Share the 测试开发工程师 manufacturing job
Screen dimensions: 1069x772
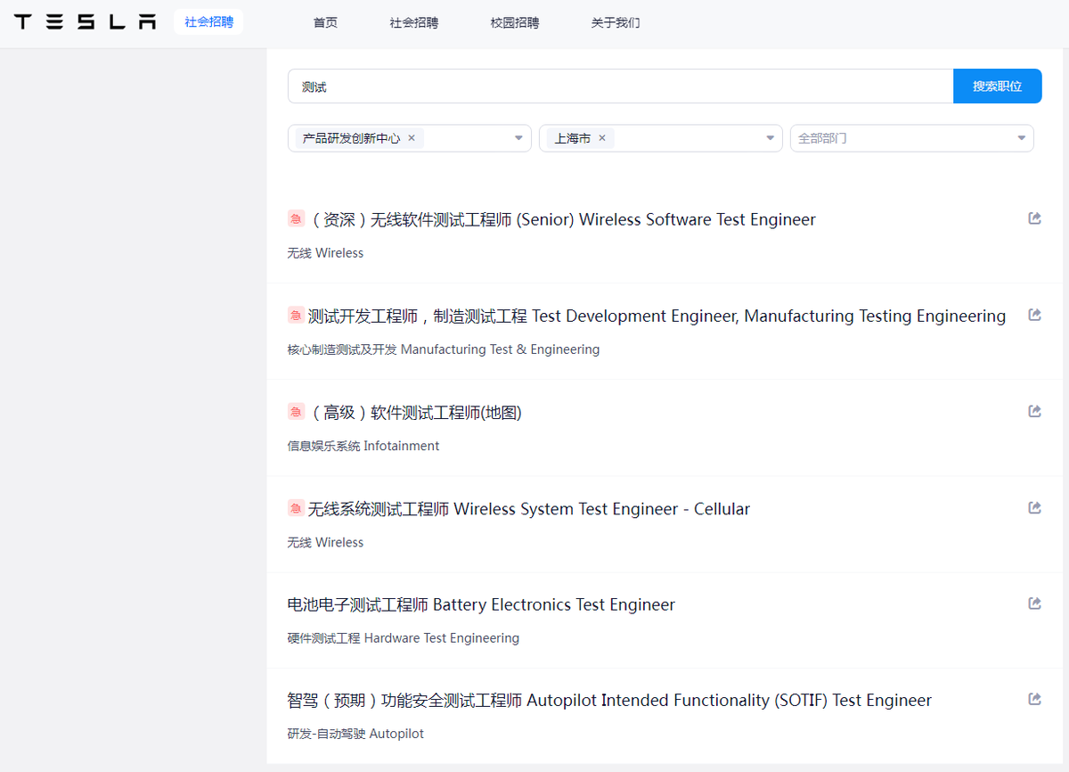coord(1034,315)
